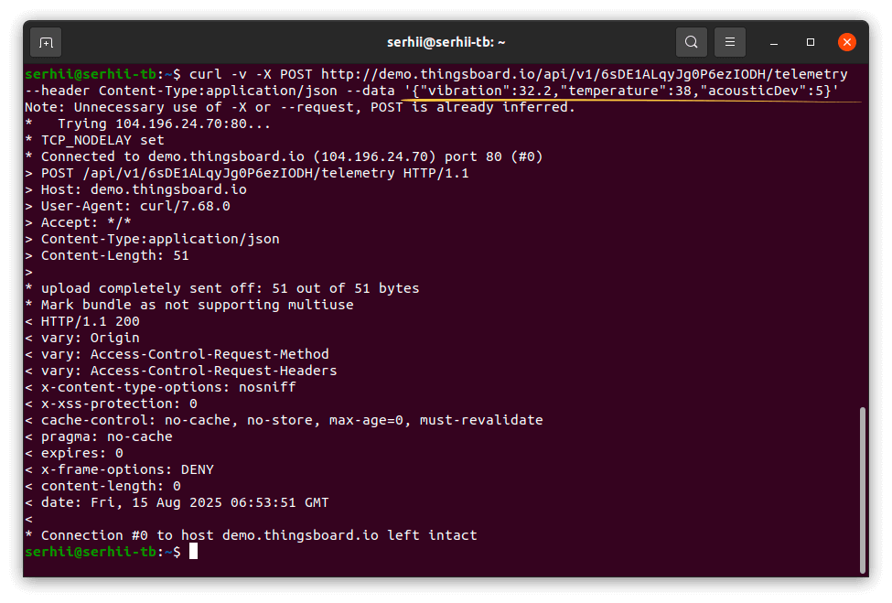Click the cursor at the bottom prompt

click(x=193, y=552)
